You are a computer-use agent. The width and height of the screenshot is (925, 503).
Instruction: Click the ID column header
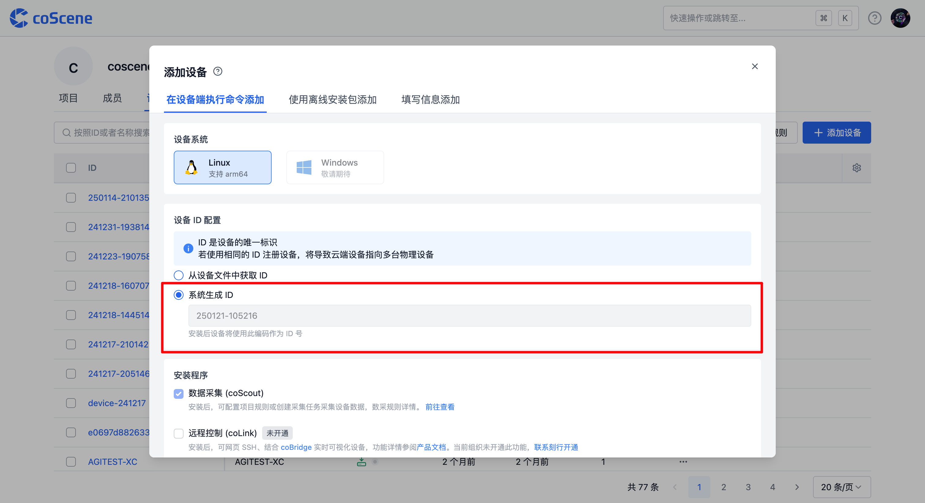92,168
